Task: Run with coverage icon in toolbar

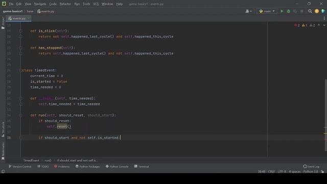Action: (295, 11)
